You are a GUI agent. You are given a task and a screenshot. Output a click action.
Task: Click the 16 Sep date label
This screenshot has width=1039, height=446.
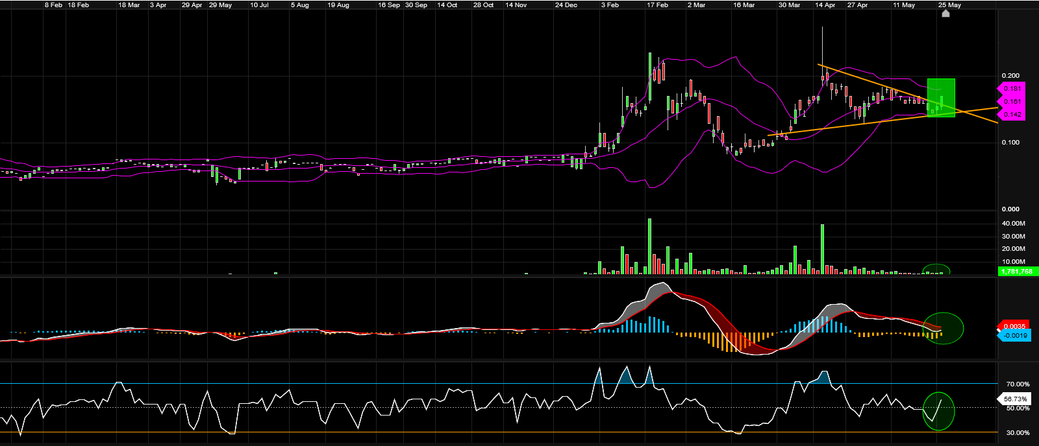tap(389, 5)
